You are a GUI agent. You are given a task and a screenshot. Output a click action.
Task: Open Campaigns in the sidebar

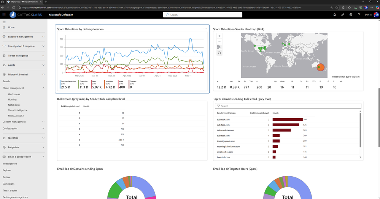[x=8, y=184]
